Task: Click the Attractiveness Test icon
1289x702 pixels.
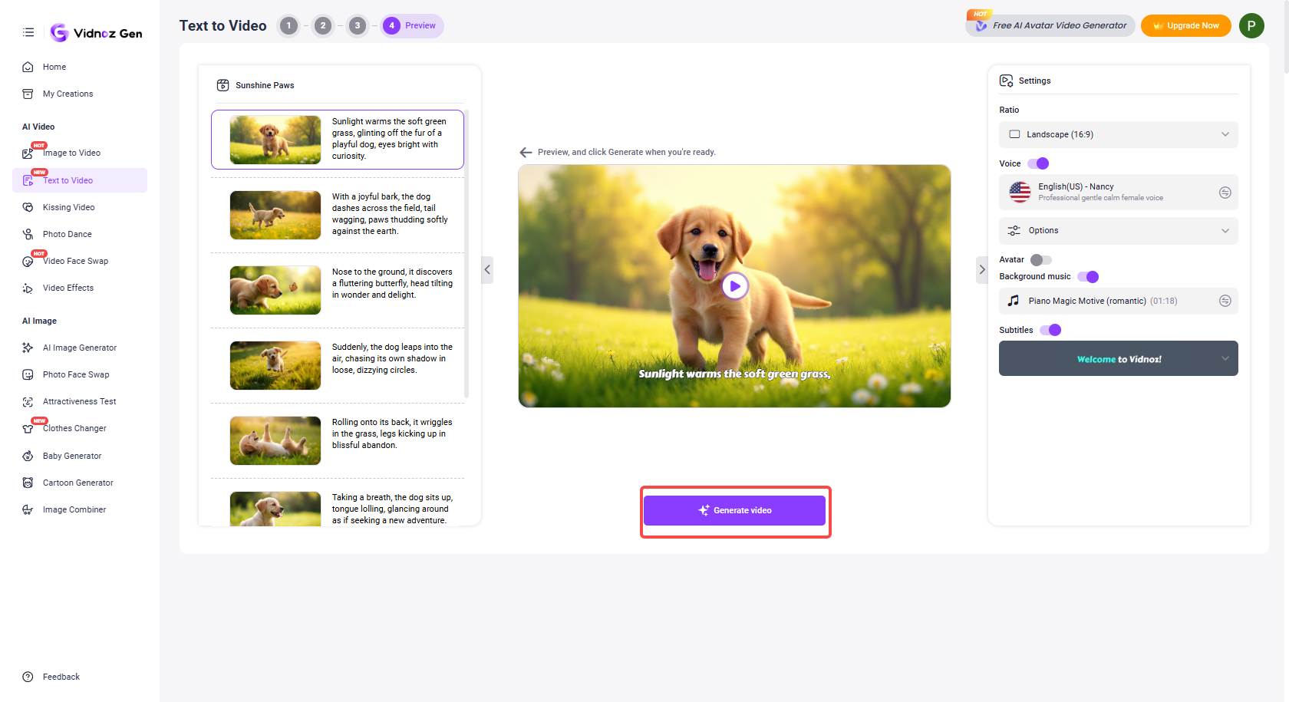Action: pos(28,401)
